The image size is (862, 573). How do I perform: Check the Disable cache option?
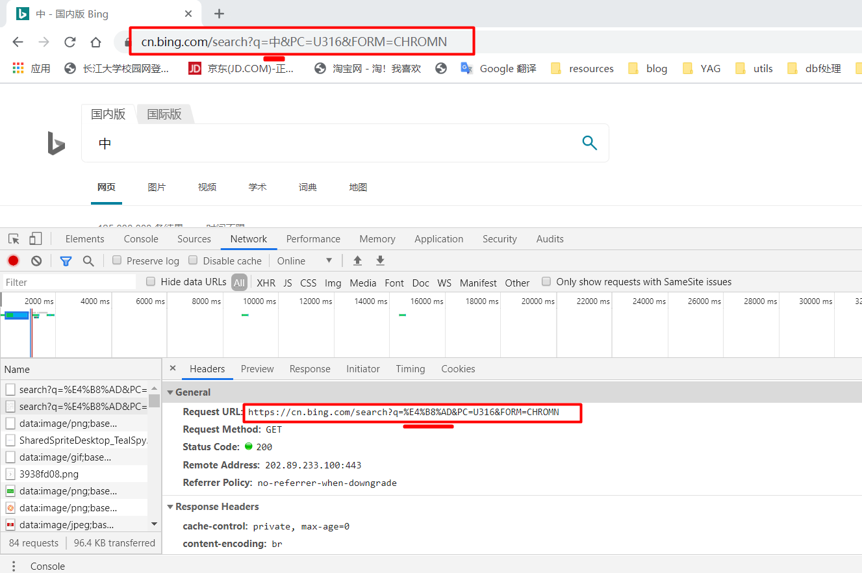point(193,260)
